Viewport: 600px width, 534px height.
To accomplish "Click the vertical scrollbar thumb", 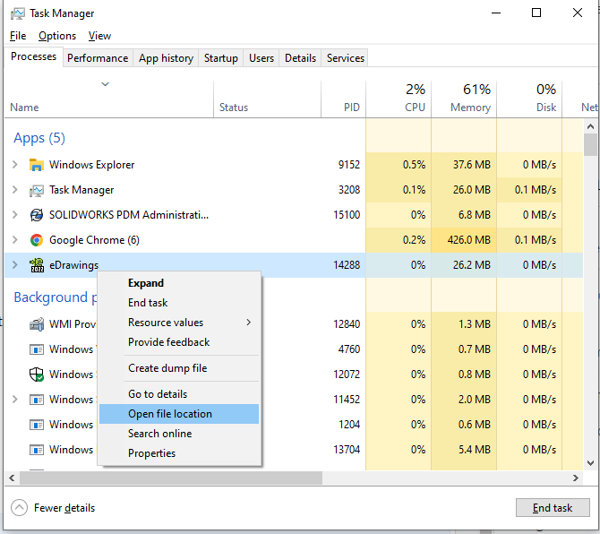I will pyautogui.click(x=590, y=144).
